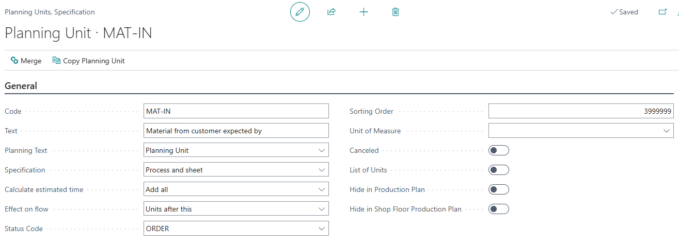Open the share icon menu

[331, 12]
